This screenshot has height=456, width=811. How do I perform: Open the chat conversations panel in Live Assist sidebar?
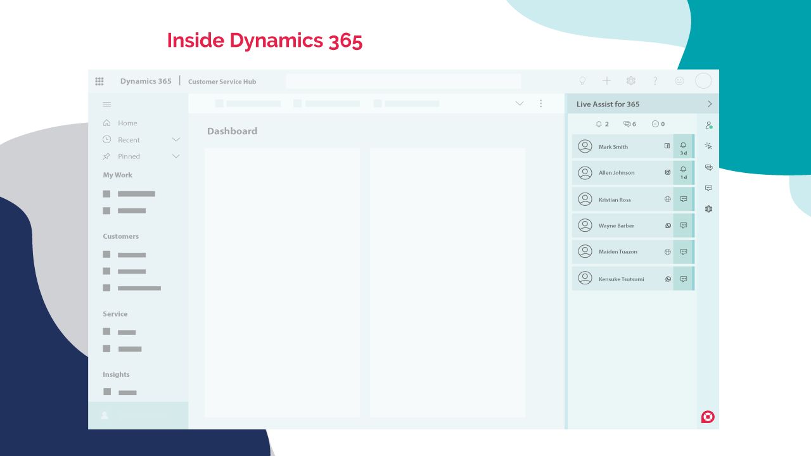pyautogui.click(x=708, y=167)
